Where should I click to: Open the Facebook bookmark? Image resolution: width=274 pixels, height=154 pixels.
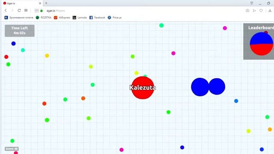(x=97, y=18)
